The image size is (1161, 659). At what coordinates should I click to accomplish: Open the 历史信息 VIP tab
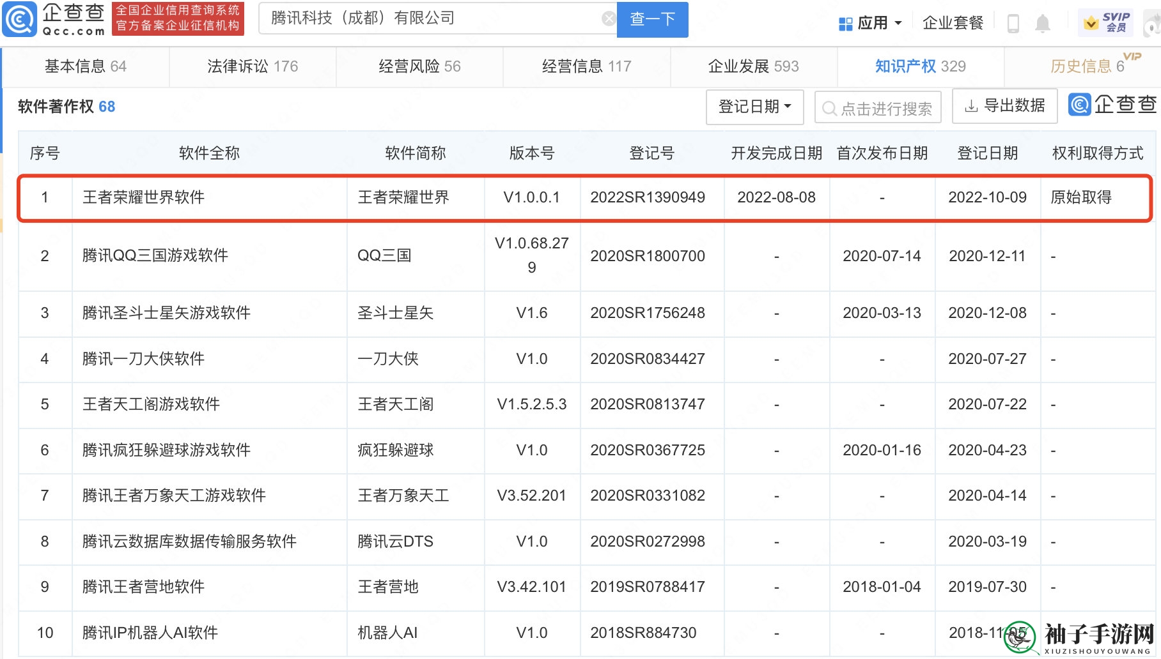click(1087, 66)
